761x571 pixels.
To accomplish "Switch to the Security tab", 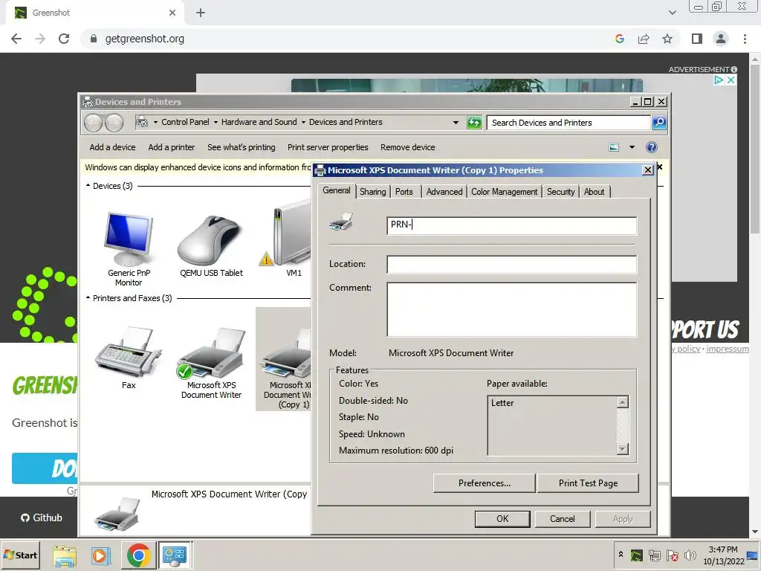I will point(560,192).
